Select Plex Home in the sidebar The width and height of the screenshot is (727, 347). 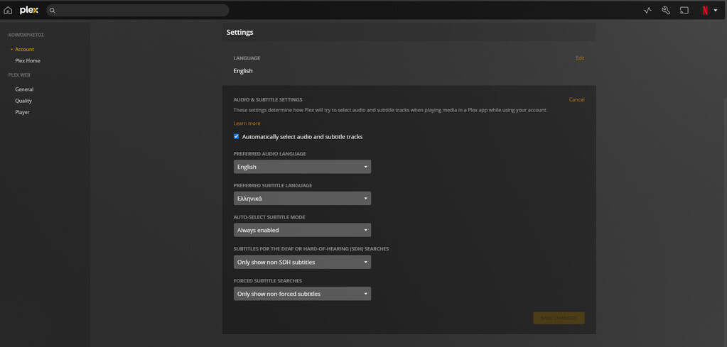click(x=28, y=61)
